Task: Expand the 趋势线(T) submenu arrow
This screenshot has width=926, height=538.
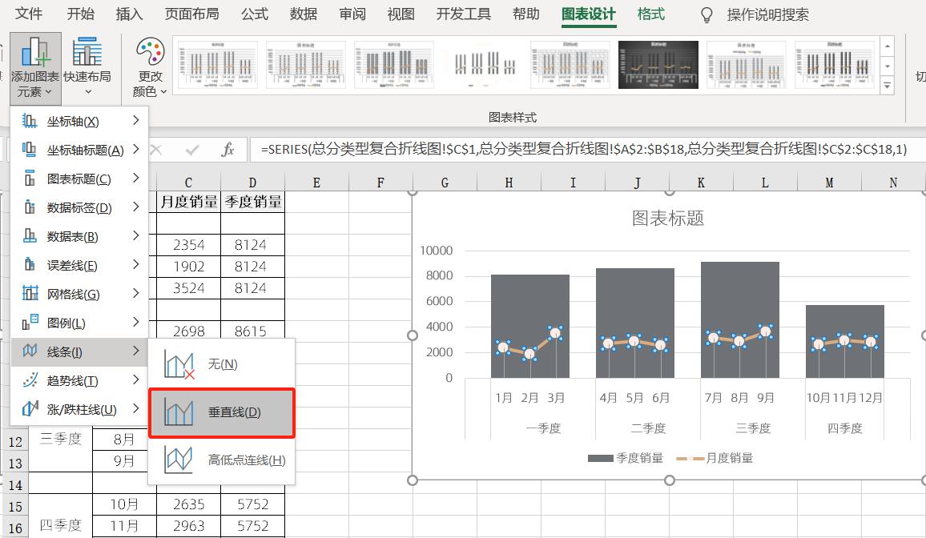Action: [x=136, y=380]
